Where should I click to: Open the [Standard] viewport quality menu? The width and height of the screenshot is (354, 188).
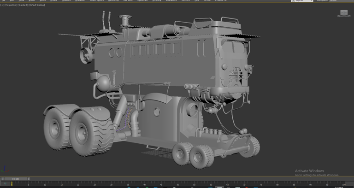tap(23, 5)
